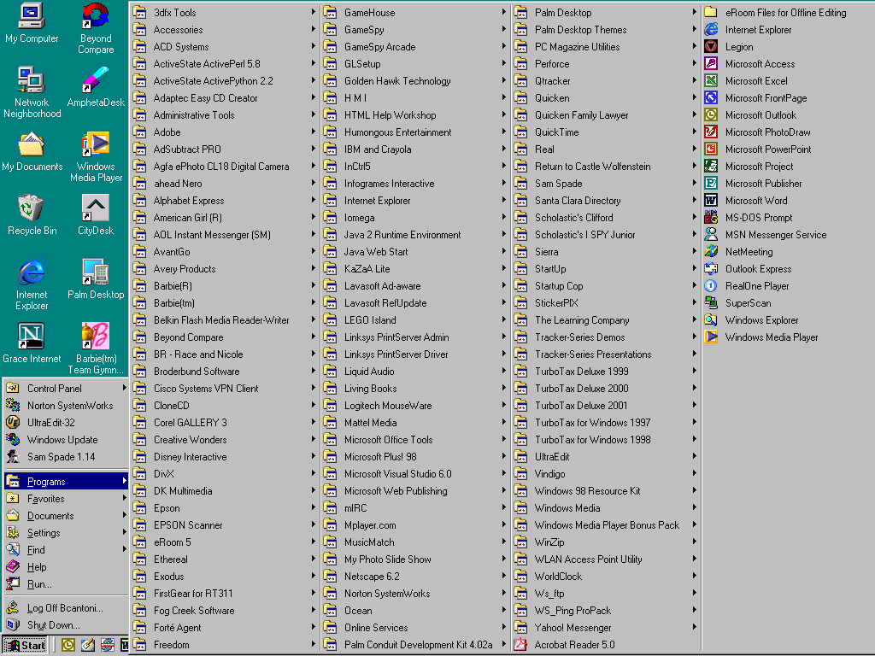Expand the Palm Desktop folder submenu arrow

click(694, 12)
